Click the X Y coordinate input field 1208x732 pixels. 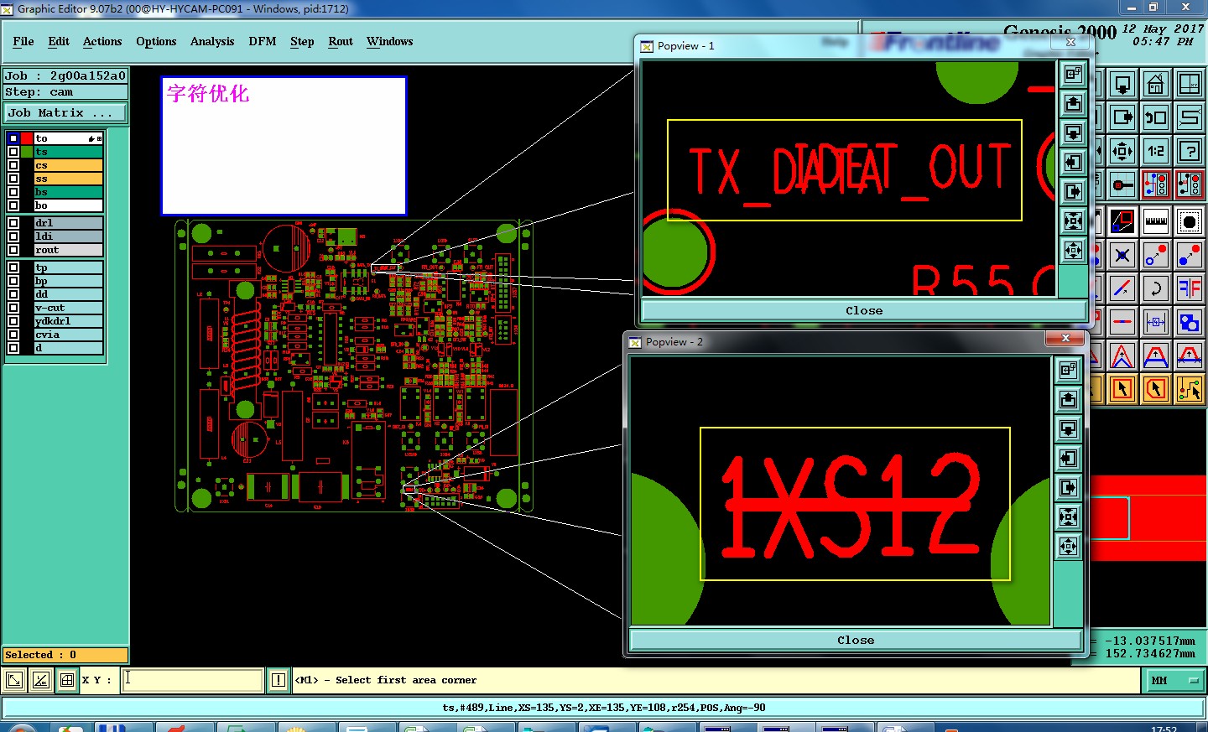tap(193, 680)
